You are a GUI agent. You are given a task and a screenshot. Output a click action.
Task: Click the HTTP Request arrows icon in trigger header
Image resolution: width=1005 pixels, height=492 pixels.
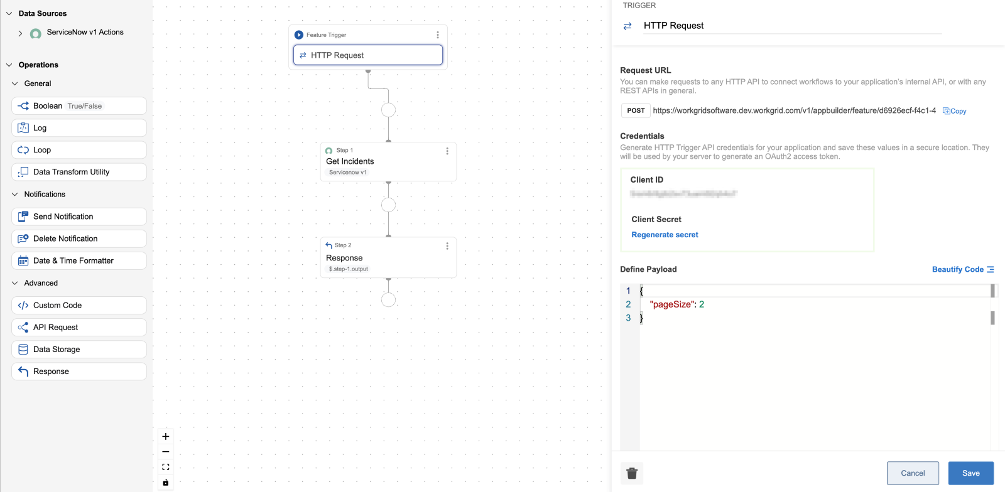pyautogui.click(x=627, y=26)
